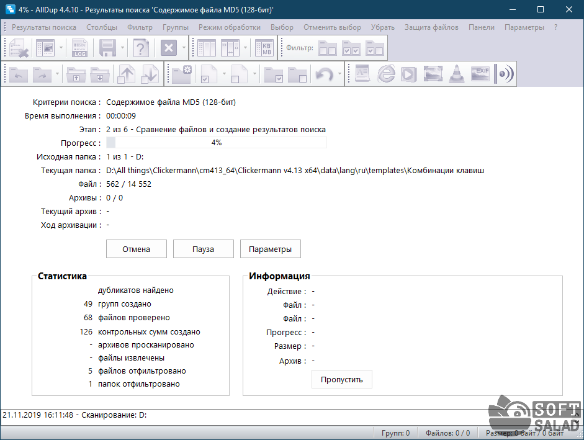Click the select folder checkmark icon

coord(274,74)
